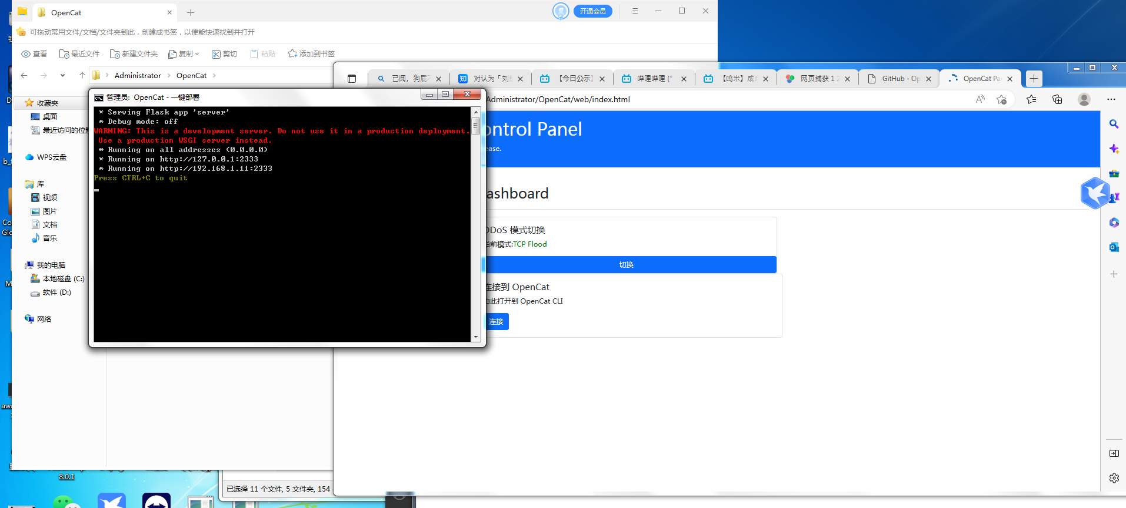This screenshot has width=1126, height=508.
Task: Click the browser address bar URL
Action: click(x=558, y=99)
